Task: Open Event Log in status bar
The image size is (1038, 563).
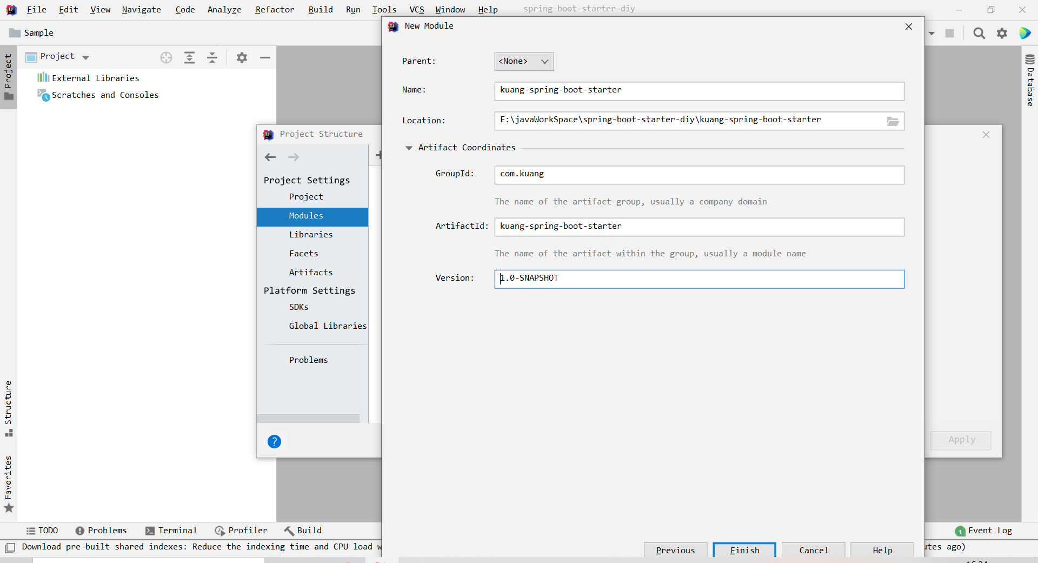Action: pos(983,531)
